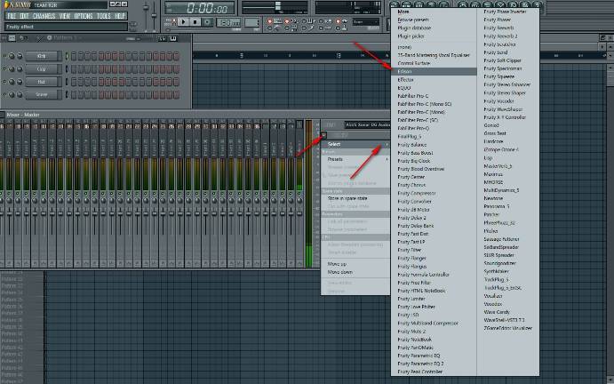Screen dimensions: 614x384
Task: Open the OPTIONS menu
Action: coord(84,16)
